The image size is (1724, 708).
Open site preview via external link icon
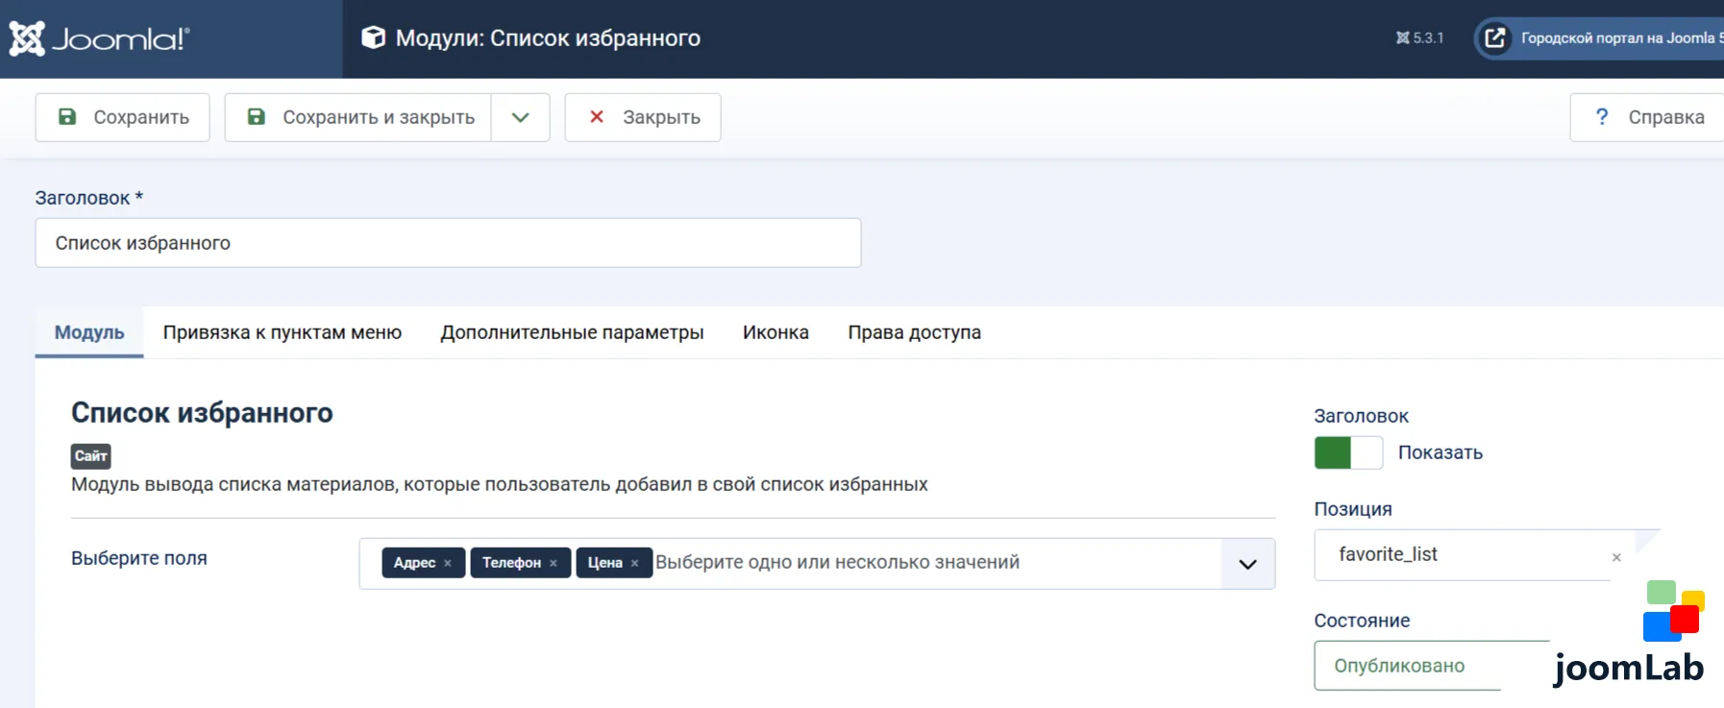pos(1494,37)
